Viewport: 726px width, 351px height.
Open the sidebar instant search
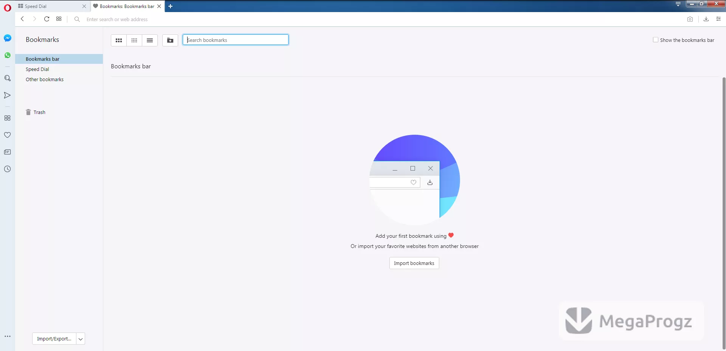(8, 78)
